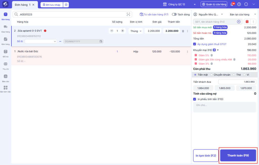
Task: Open Tư vấn bán hàng (F7)
Action: pyautogui.click(x=154, y=14)
